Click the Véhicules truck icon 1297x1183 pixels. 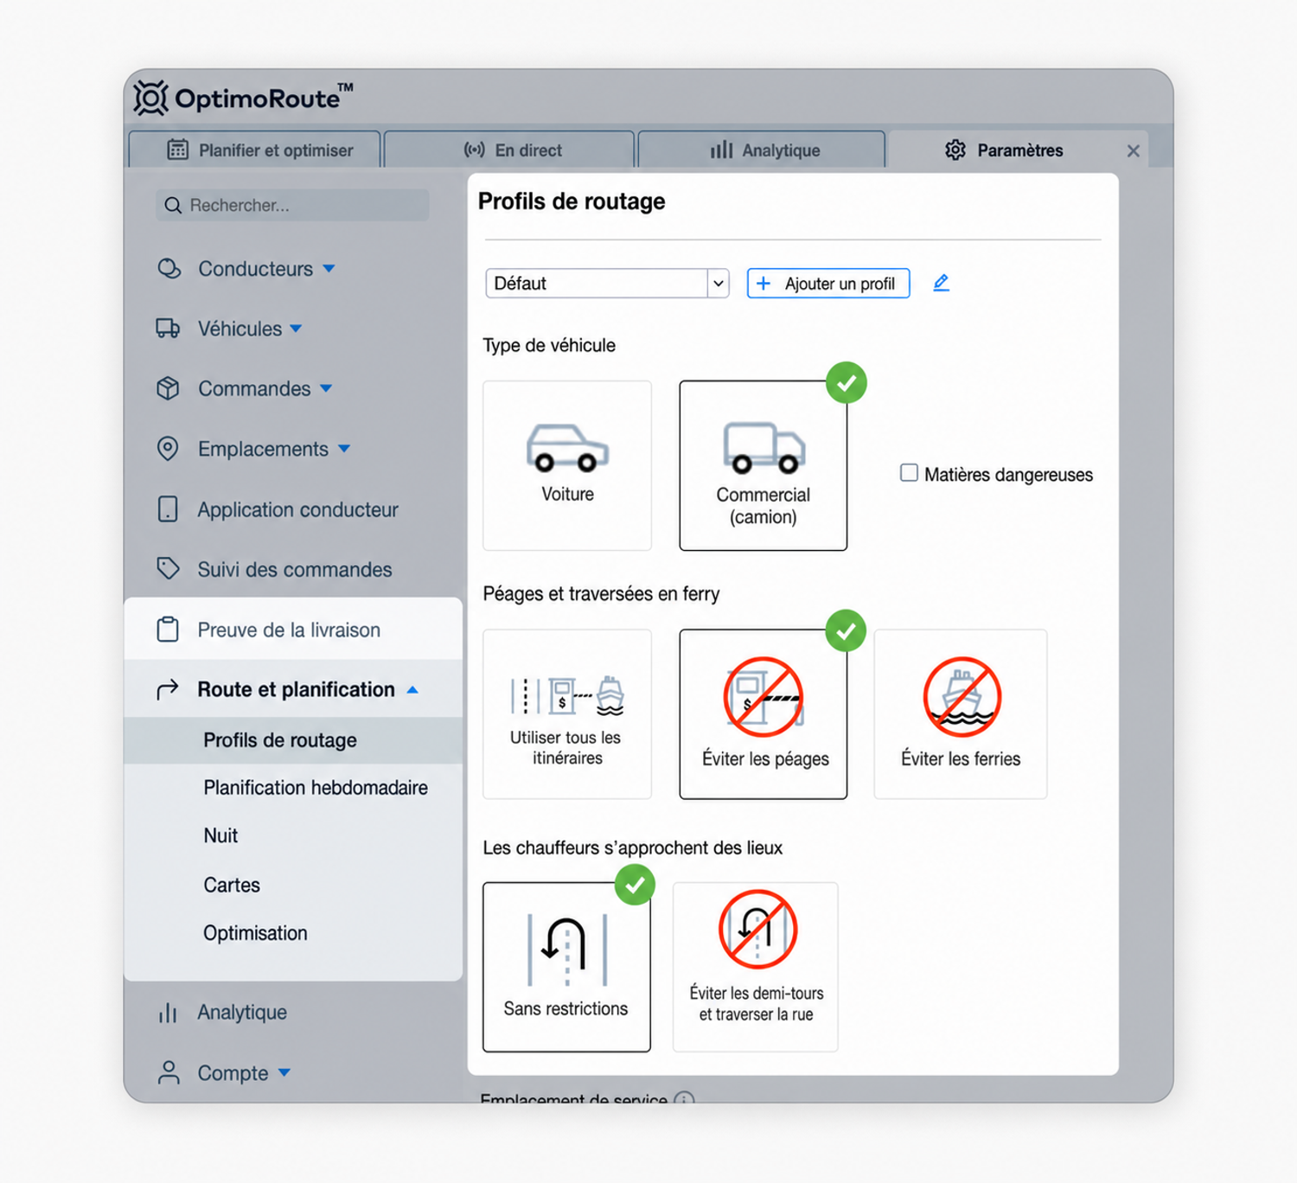tap(168, 329)
